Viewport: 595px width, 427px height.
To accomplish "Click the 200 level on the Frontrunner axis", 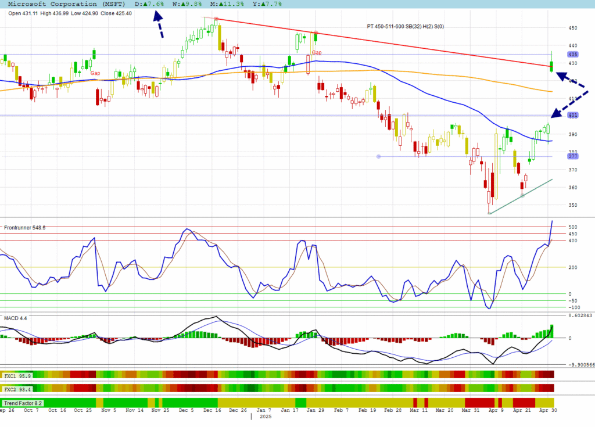I will [572, 267].
